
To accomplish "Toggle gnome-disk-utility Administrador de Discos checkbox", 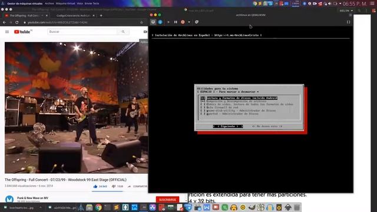I will pos(203,111).
